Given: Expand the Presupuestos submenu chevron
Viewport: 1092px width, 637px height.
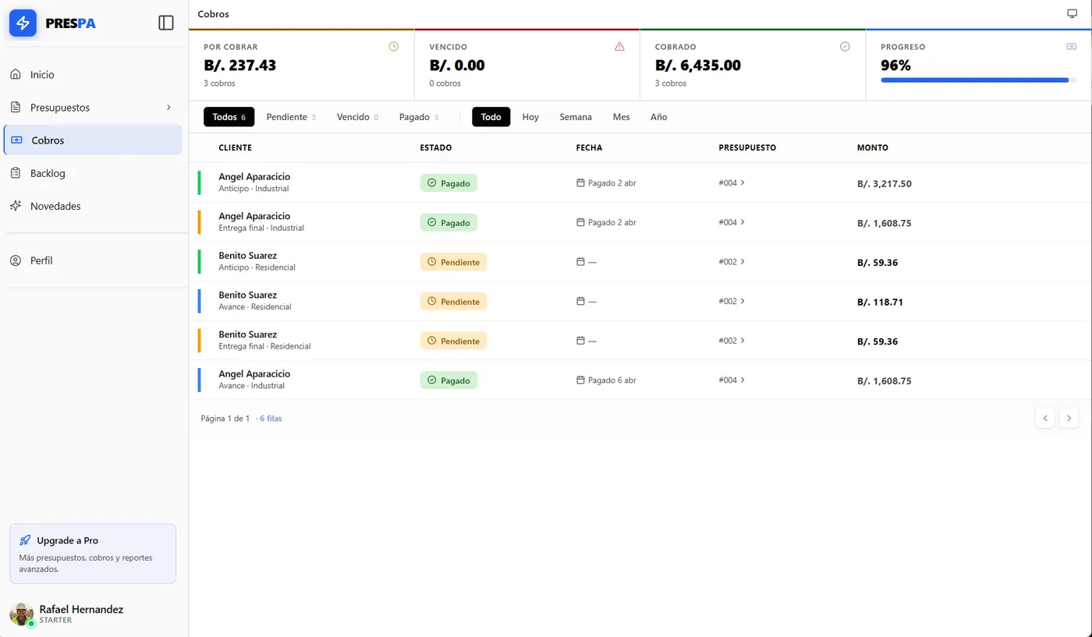Looking at the screenshot, I should pos(168,108).
